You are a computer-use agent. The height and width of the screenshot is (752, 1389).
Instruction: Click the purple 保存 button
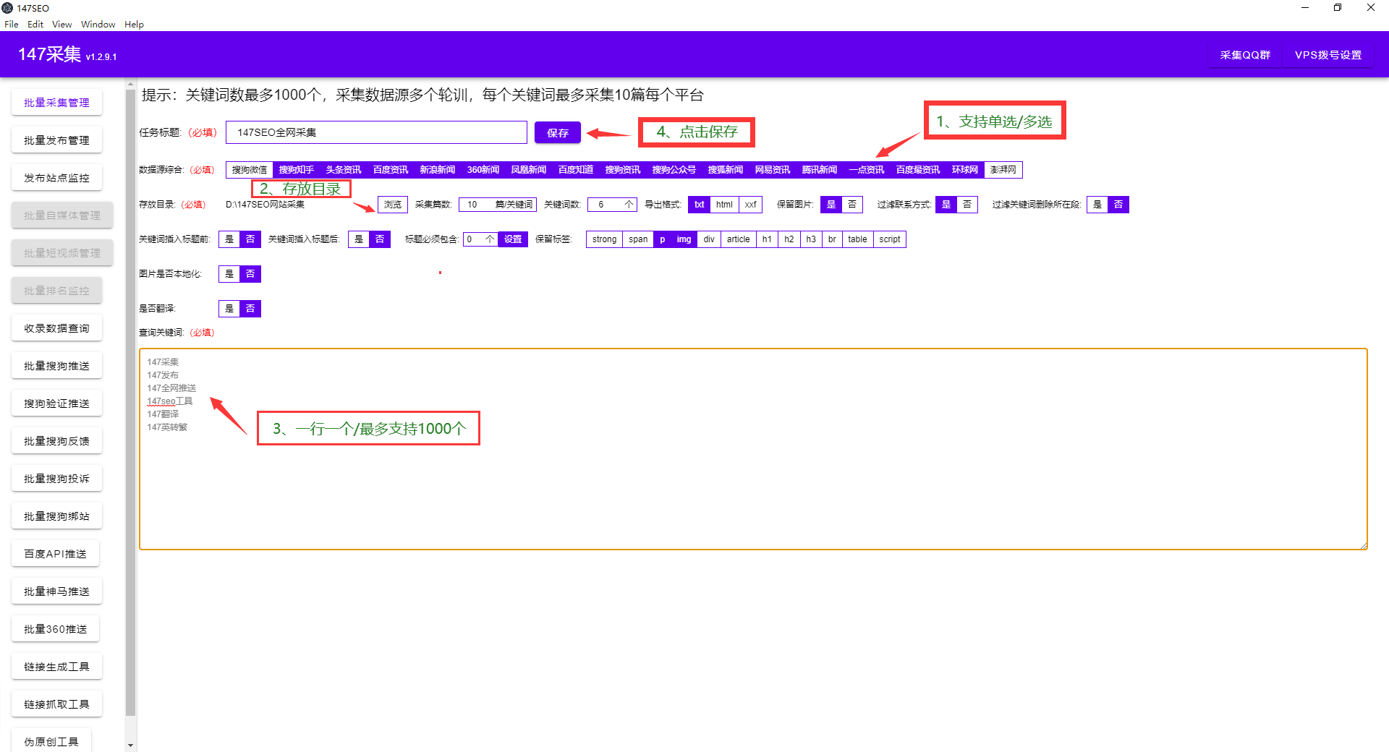(557, 132)
